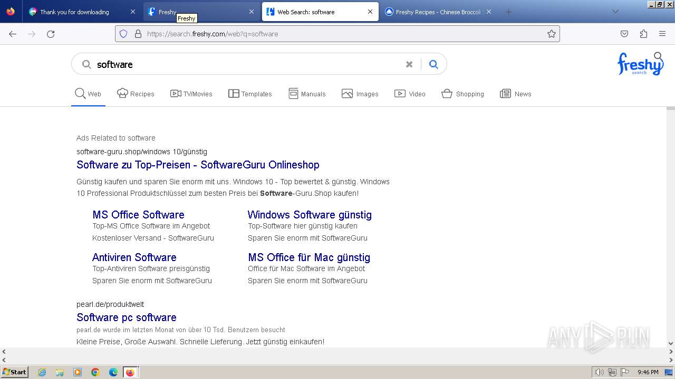Image resolution: width=675 pixels, height=379 pixels.
Task: Open the Firefox hamburger menu
Action: pyautogui.click(x=662, y=34)
